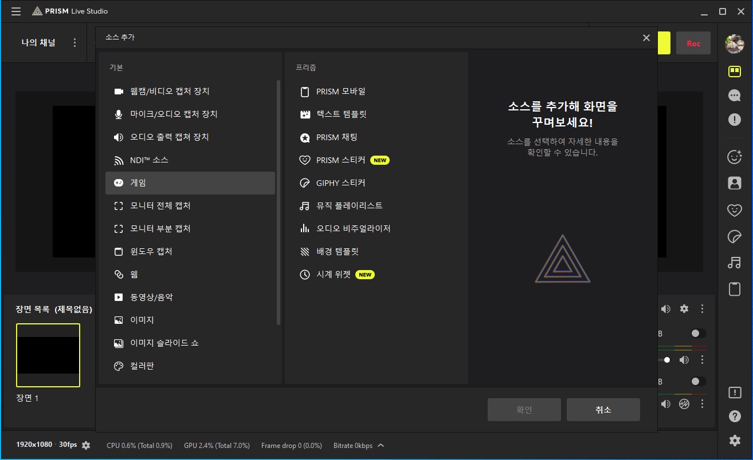Image resolution: width=753 pixels, height=460 pixels.
Task: Click the speaker icon beside the noise filter icon
Action: (x=665, y=404)
